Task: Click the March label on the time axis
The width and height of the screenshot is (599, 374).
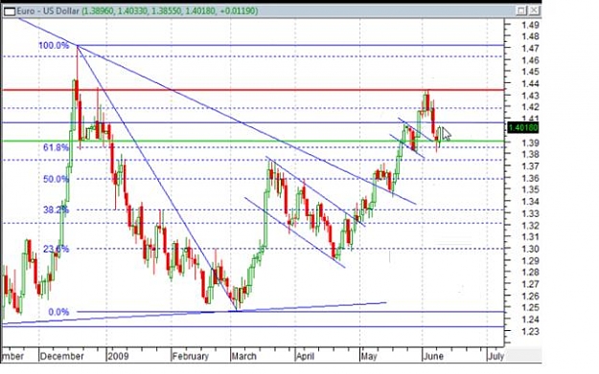Action: tap(244, 357)
